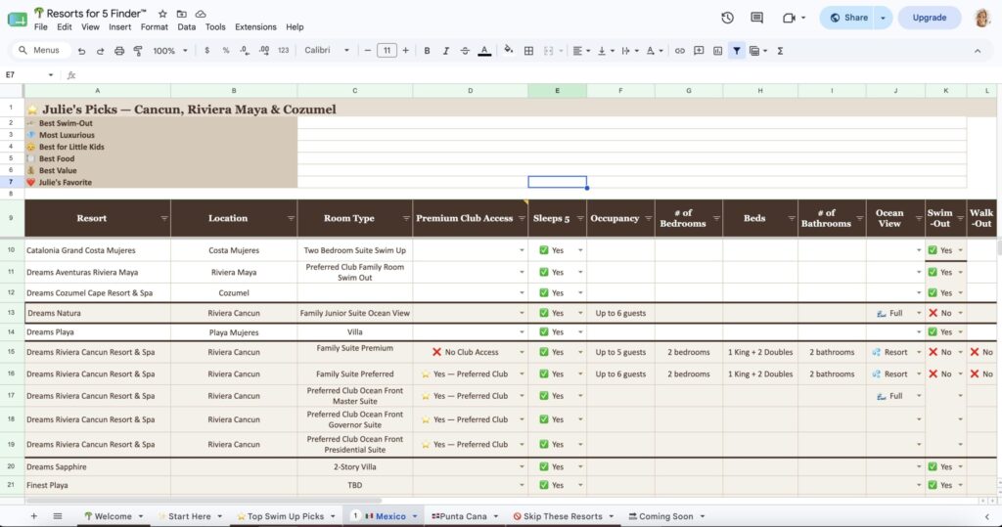
Task: Format as currency
Action: [206, 51]
